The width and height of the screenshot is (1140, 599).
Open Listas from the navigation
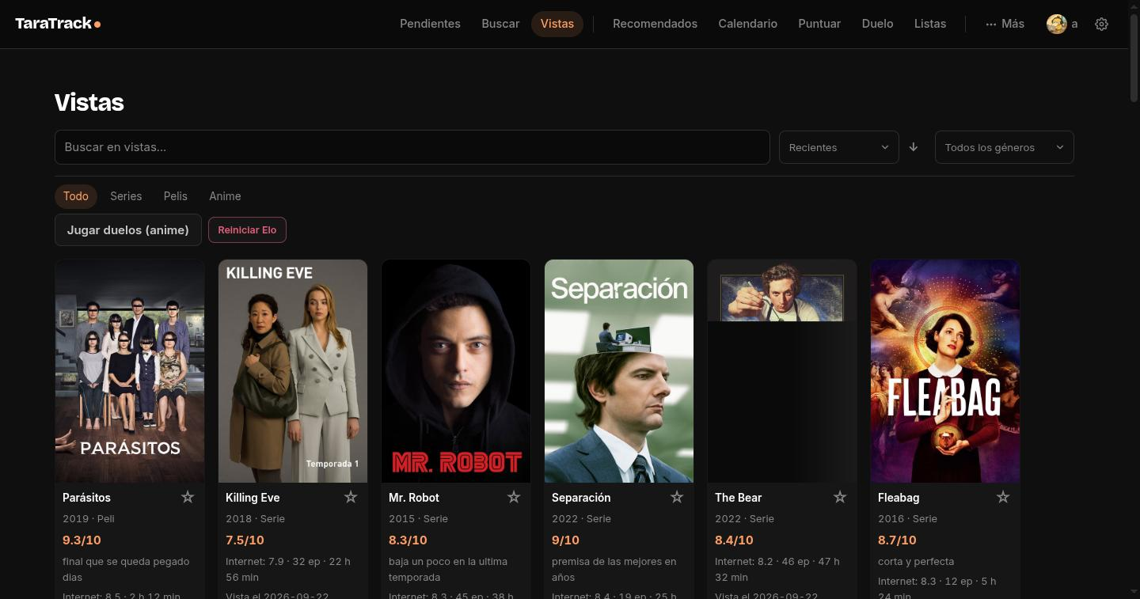point(930,24)
